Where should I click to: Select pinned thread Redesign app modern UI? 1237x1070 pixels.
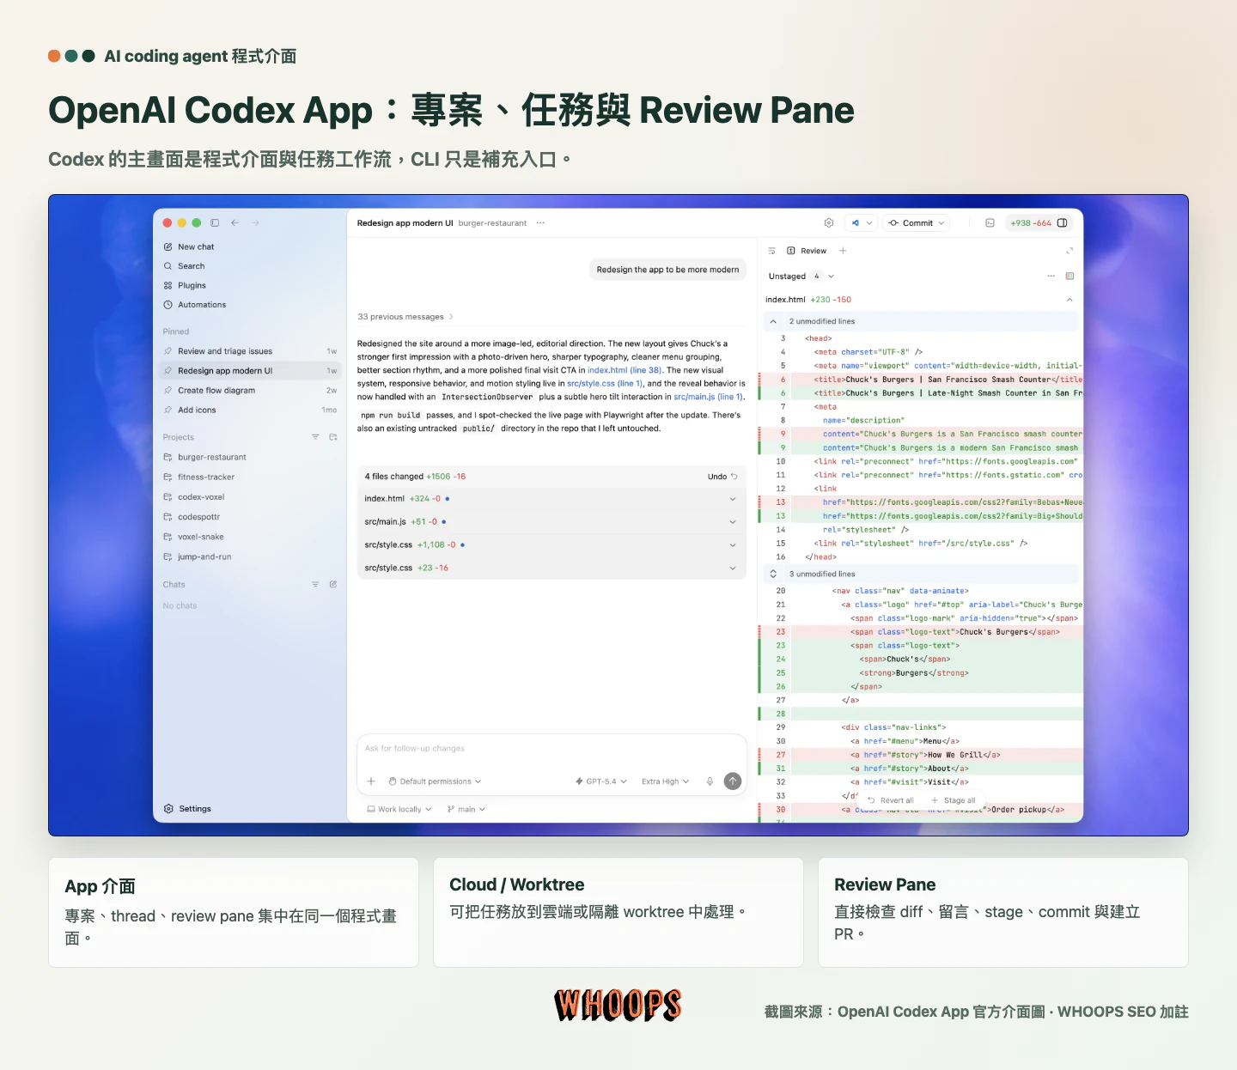tap(250, 371)
